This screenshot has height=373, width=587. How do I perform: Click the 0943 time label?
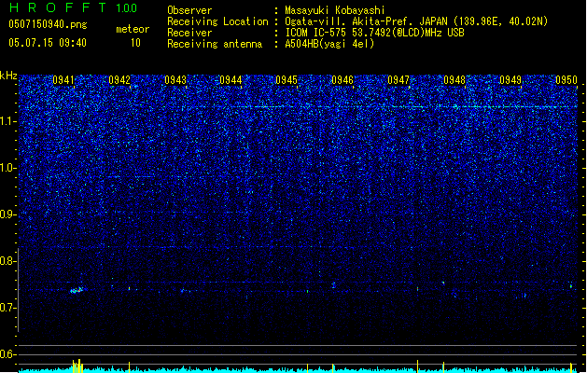coord(175,80)
